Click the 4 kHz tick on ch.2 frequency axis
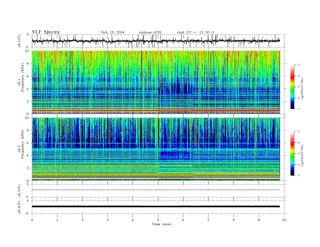 coord(28,155)
